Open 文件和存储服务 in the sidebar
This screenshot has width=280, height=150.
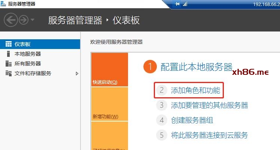[x=33, y=73]
